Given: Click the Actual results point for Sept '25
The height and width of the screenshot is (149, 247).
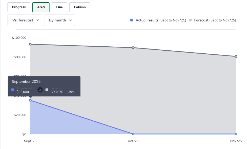Looking at the screenshot, I should [30, 100].
